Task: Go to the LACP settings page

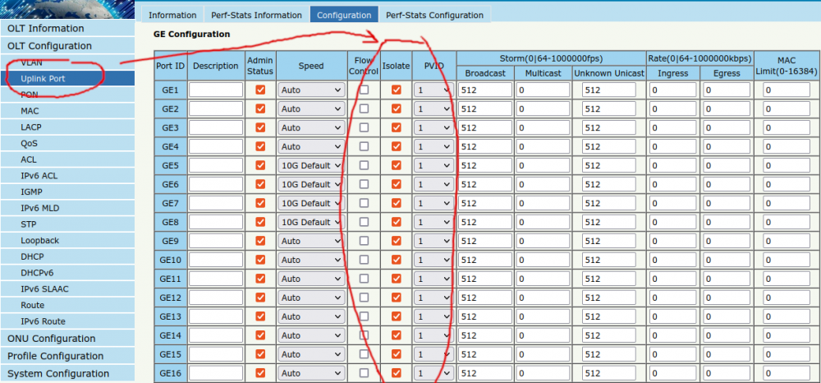Action: point(32,127)
